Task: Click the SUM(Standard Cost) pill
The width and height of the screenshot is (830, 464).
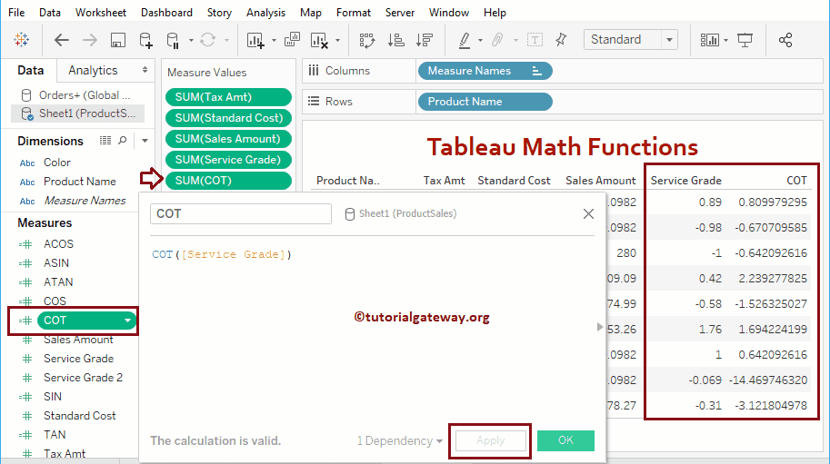Action: 228,118
